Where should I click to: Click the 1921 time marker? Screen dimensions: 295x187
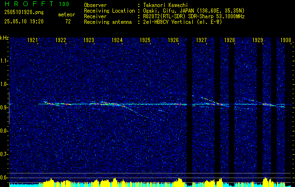32,40
